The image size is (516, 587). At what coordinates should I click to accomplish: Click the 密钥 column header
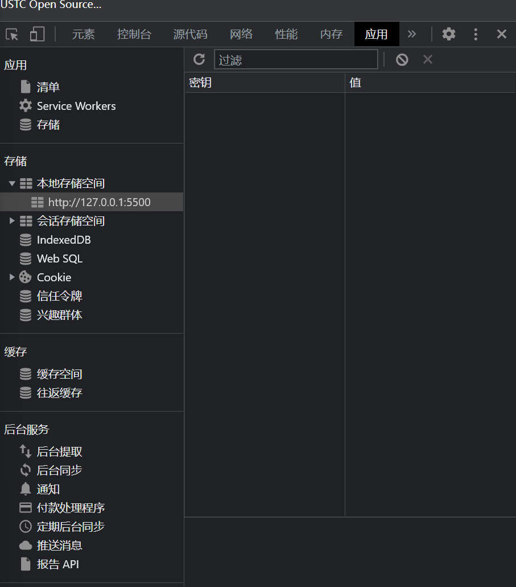265,83
